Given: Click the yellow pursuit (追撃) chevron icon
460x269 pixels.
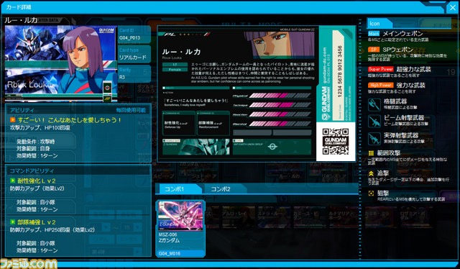Looking at the screenshot, I should [371, 173].
